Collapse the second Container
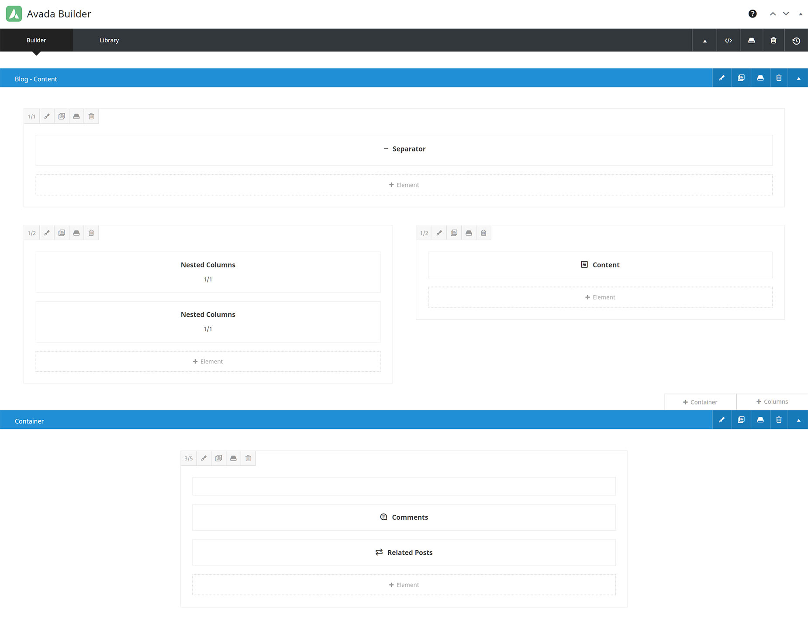This screenshot has width=808, height=632. pyautogui.click(x=798, y=420)
